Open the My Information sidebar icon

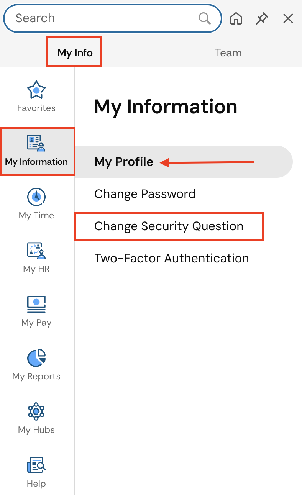pyautogui.click(x=36, y=143)
